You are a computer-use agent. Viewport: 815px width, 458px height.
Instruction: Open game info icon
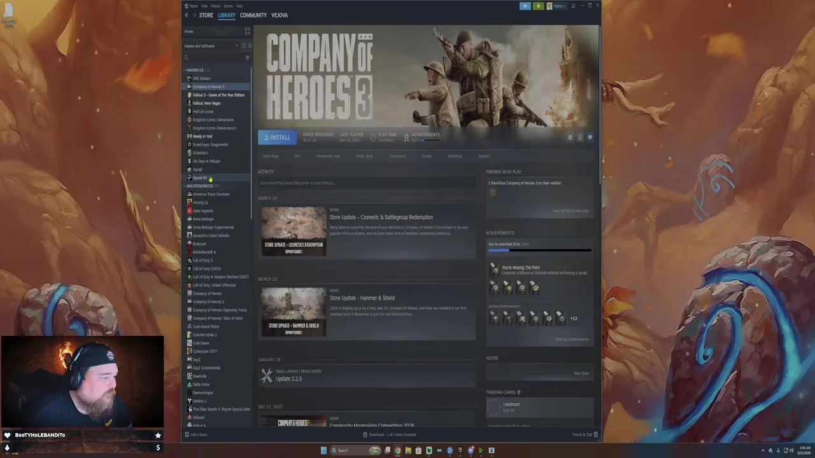(x=579, y=137)
